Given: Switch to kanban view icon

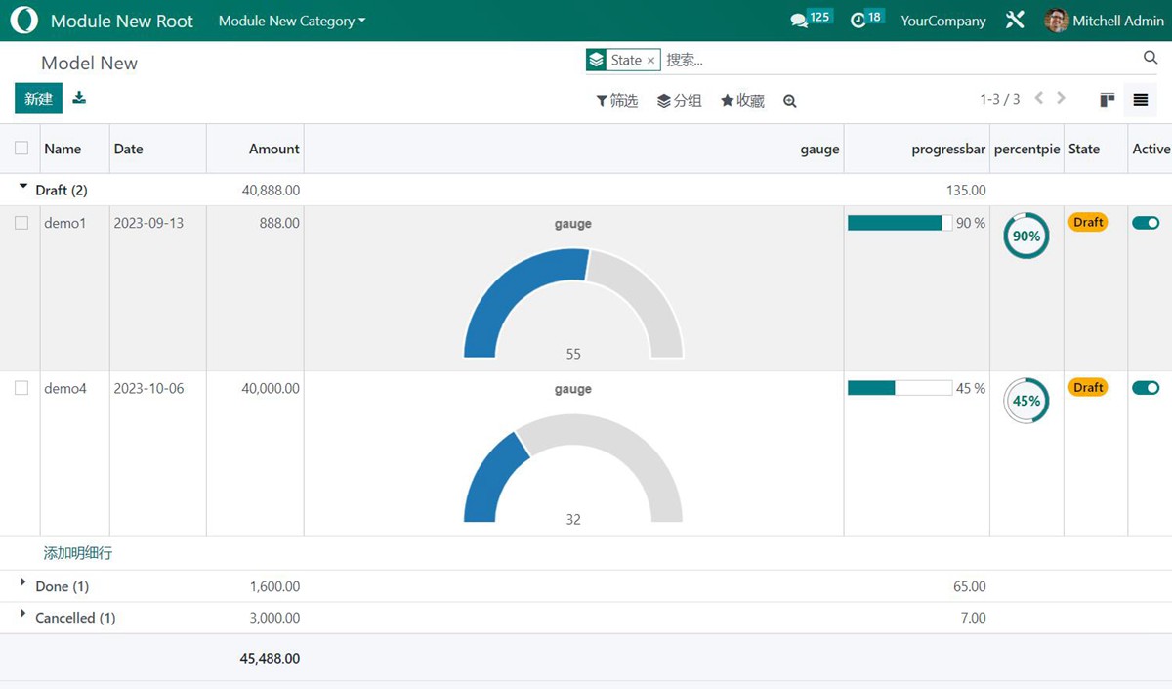Looking at the screenshot, I should coord(1107,99).
